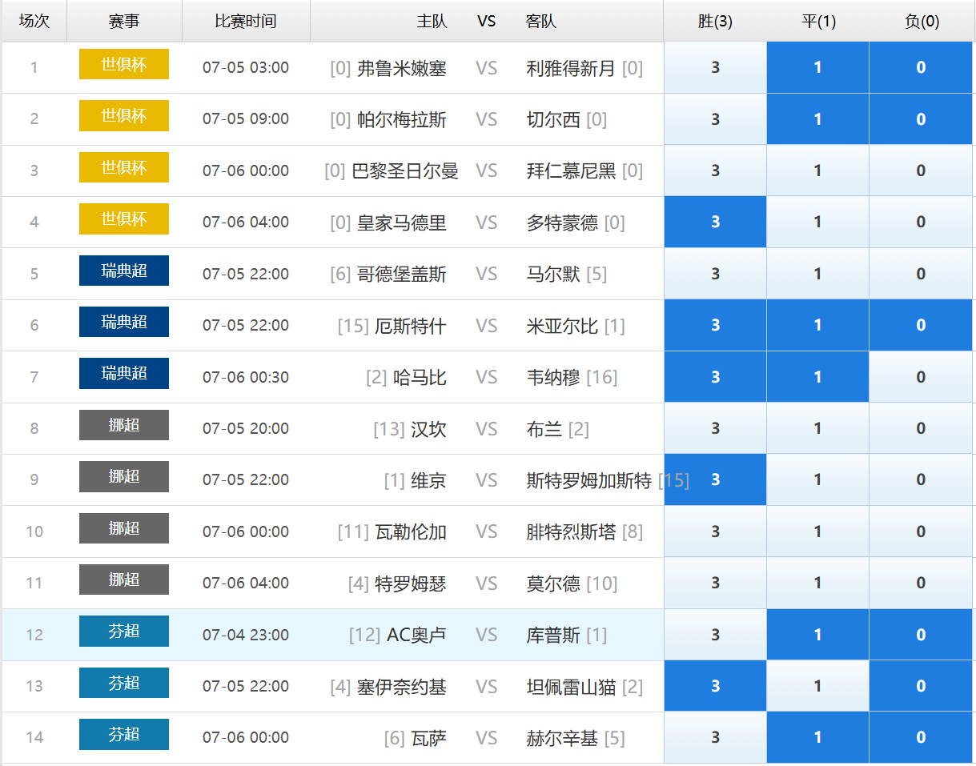
Task: Deselect draw (1) for 哈马比 match
Action: tap(817, 377)
